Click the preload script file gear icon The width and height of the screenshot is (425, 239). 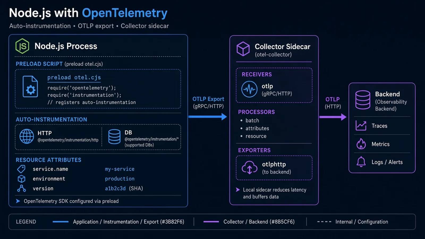click(30, 87)
